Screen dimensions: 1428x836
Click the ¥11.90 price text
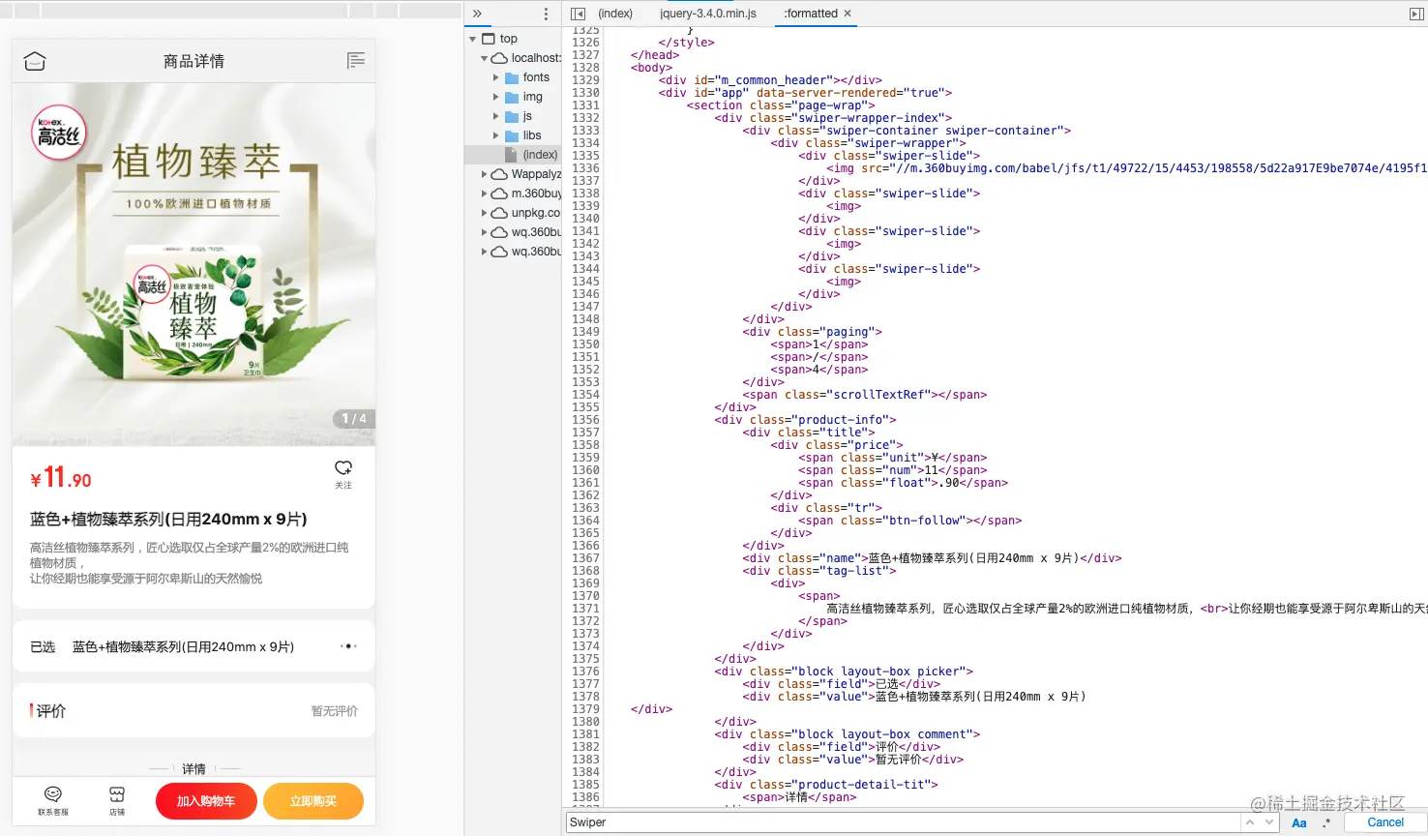[x=61, y=478]
